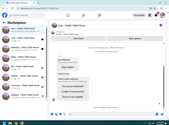Open conversation information icon for Juan chat
The width and height of the screenshot is (169, 125).
coord(161,25)
